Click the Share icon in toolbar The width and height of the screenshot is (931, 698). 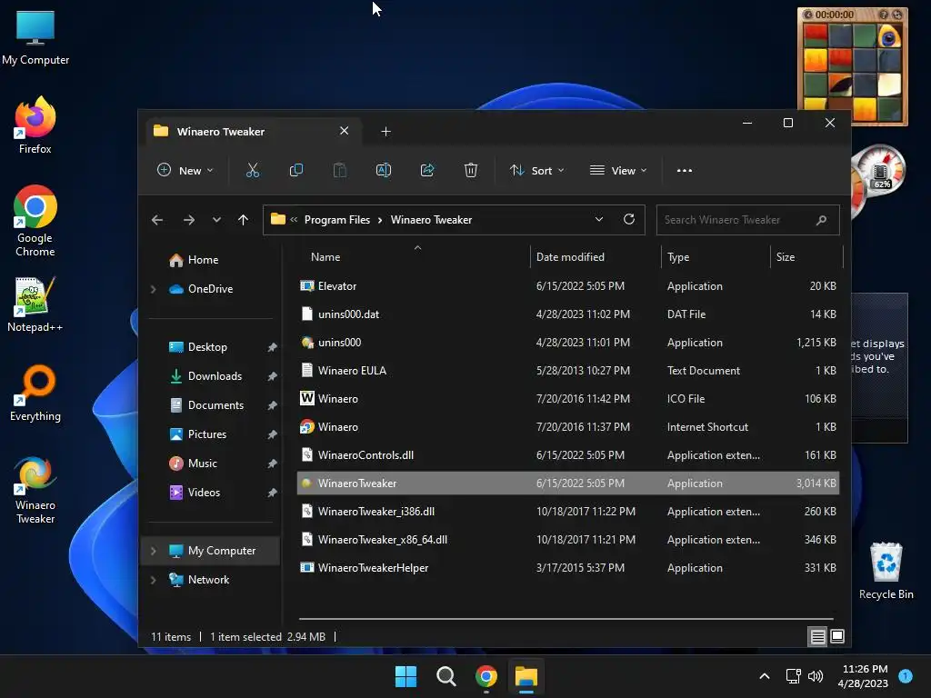(x=427, y=170)
